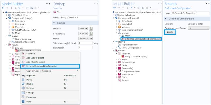Click the Back arrow in the left Model Builder toolbar
The height and width of the screenshot is (105, 211).
click(3, 8)
